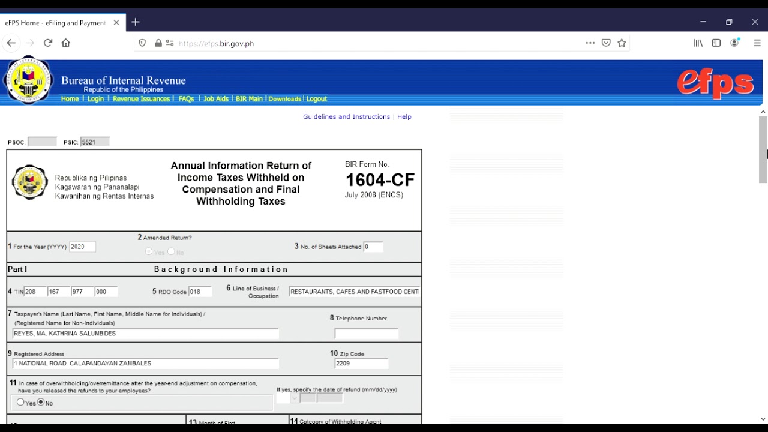Viewport: 768px width, 432px height.
Task: Click the Registered Address field
Action: point(146,364)
